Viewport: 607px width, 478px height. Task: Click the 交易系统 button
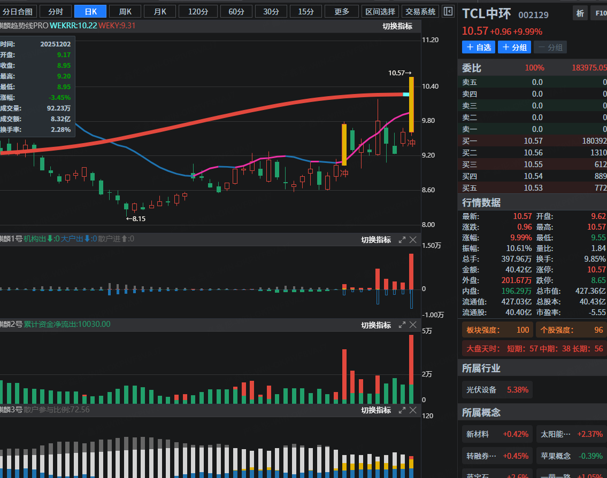[420, 11]
